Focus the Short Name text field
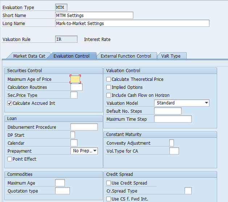The width and height of the screenshot is (228, 202). pyautogui.click(x=94, y=15)
